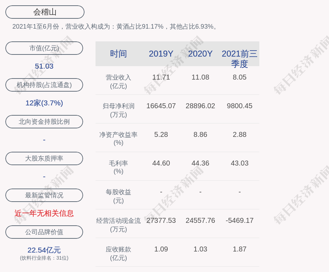Click the 2020Y column header
This screenshot has height=272, width=329.
[x=200, y=54]
